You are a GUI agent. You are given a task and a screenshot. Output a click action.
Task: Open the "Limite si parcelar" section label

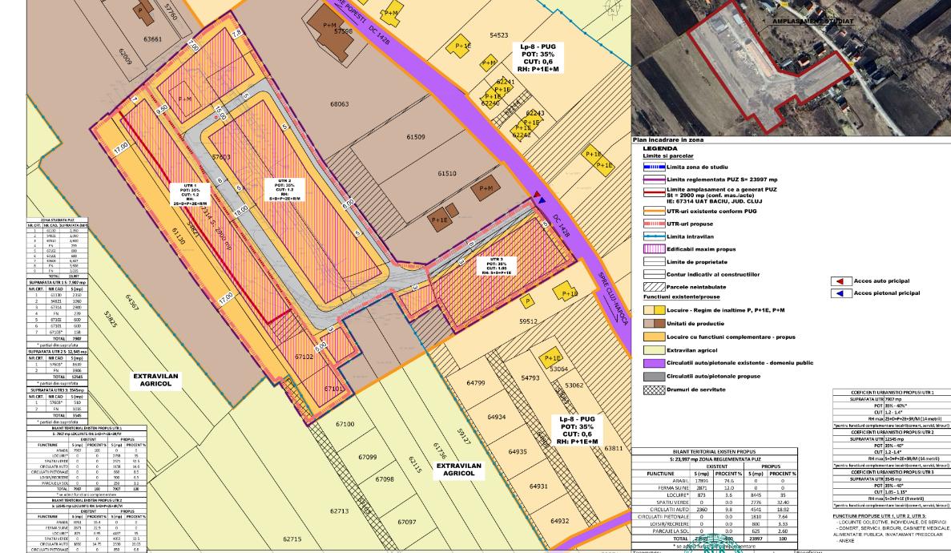click(x=668, y=155)
